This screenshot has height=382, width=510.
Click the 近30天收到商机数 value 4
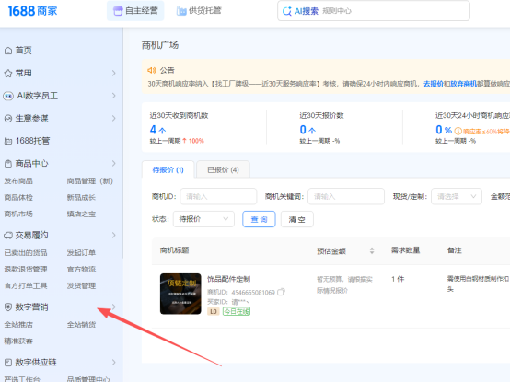pos(153,130)
